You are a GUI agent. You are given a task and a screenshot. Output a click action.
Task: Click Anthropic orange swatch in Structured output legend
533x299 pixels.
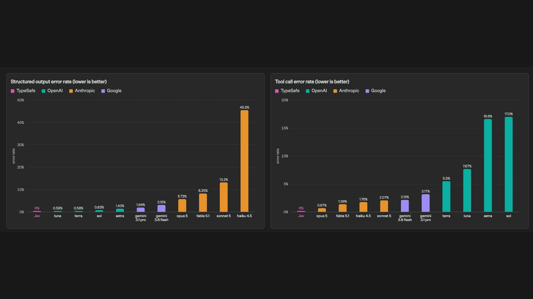(x=71, y=91)
